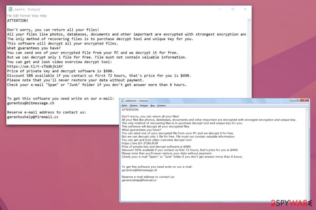Click the scroll-up arrow in the English Notepad

(x=249, y=21)
